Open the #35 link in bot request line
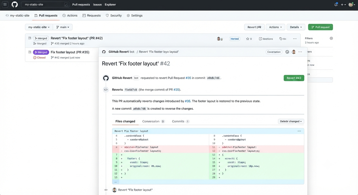 click(x=188, y=78)
